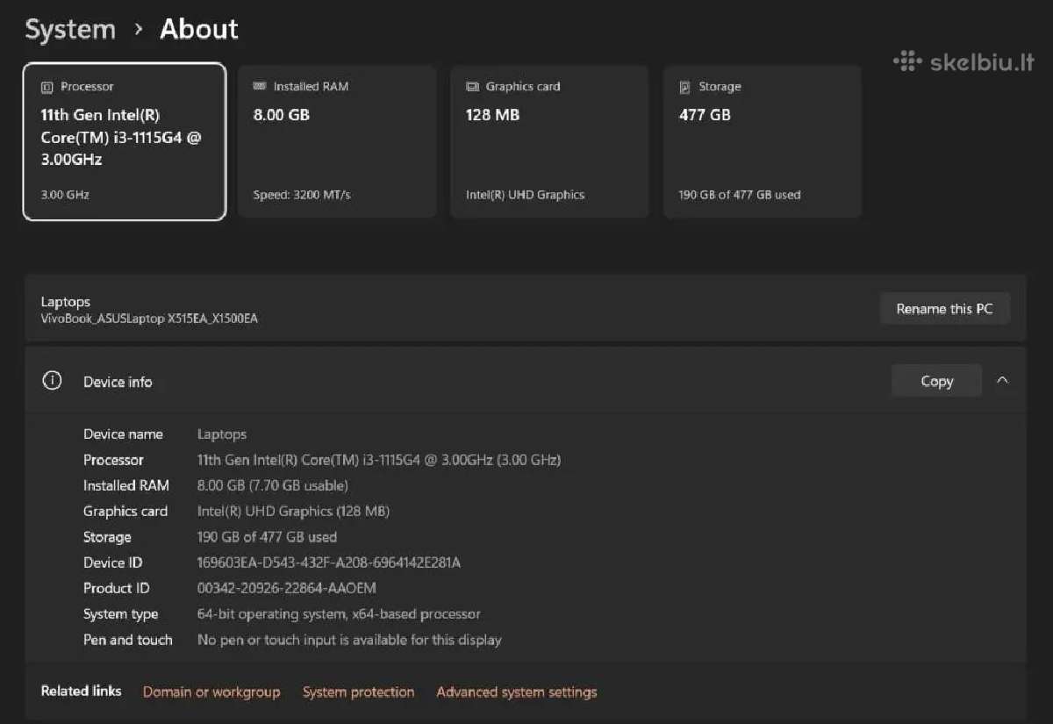The width and height of the screenshot is (1053, 724).
Task: Click the Device info heading text
Action: click(118, 382)
